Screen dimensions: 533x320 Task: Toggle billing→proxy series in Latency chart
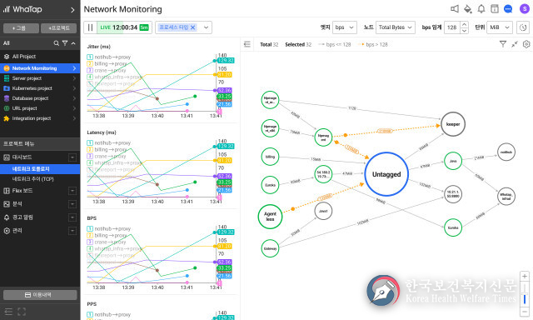pyautogui.click(x=107, y=150)
